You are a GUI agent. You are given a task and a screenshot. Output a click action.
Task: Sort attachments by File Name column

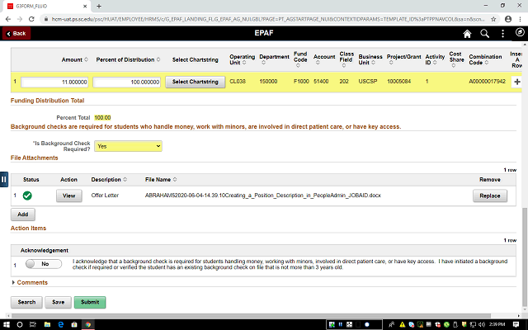point(161,180)
